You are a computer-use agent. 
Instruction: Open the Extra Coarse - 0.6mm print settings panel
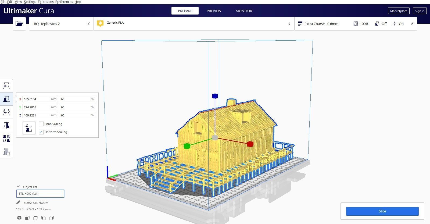pyautogui.click(x=356, y=24)
